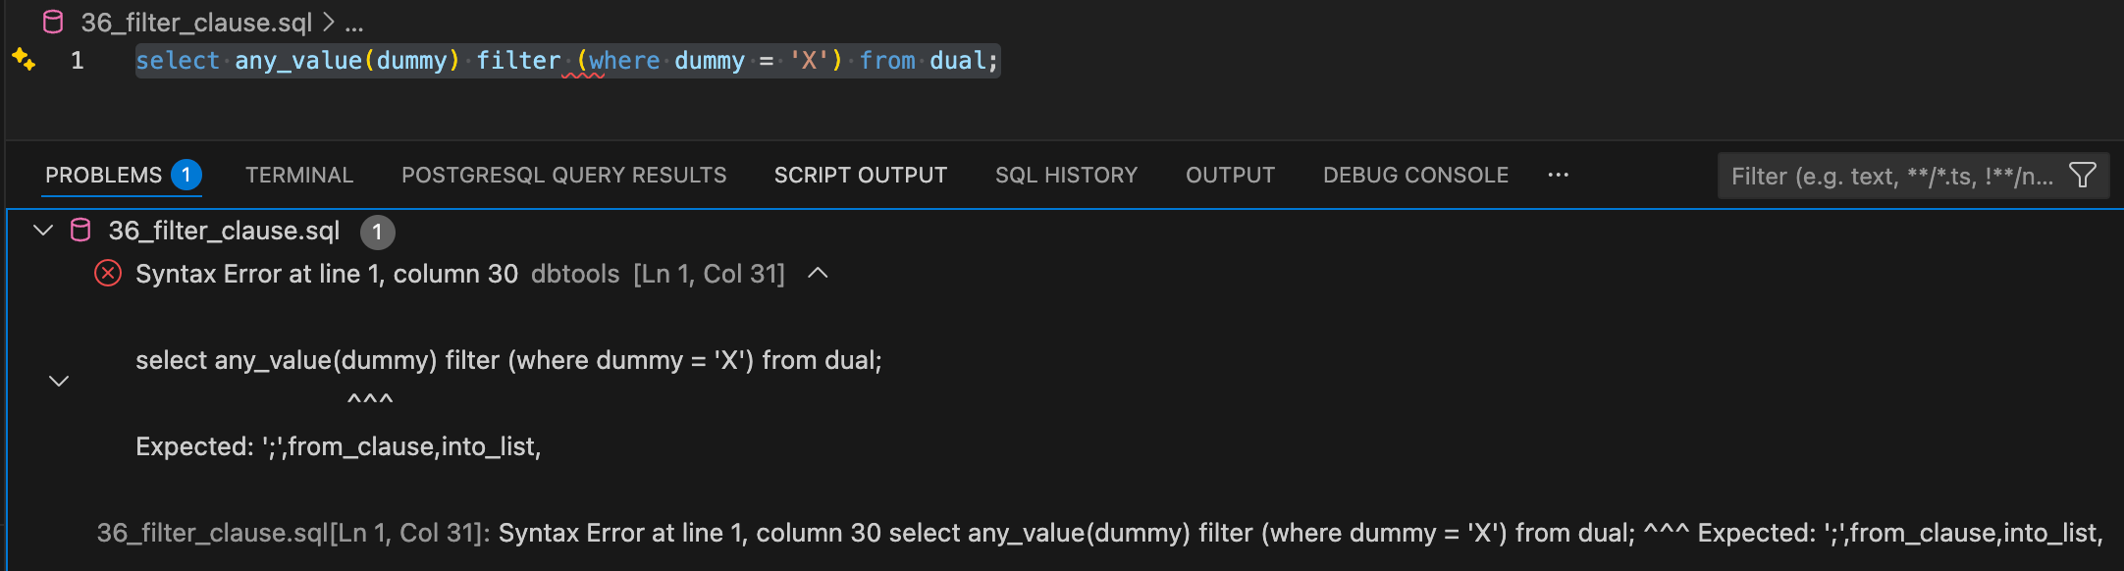Click the database file icon in breadcrumb
The height and width of the screenshot is (571, 2124).
pos(54,22)
